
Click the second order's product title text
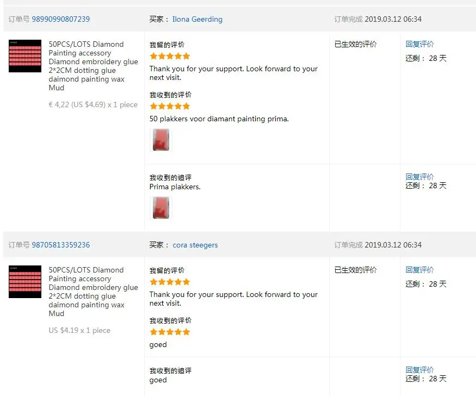coord(93,292)
